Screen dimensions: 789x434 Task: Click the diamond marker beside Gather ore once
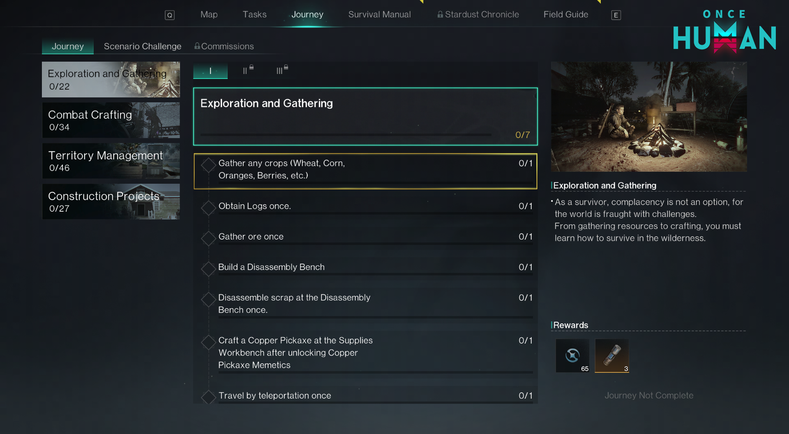point(208,238)
